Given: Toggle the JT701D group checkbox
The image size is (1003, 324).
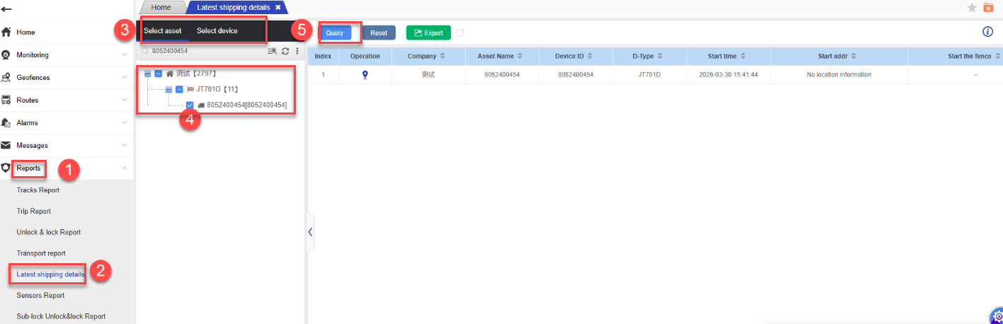Looking at the screenshot, I should coord(179,90).
